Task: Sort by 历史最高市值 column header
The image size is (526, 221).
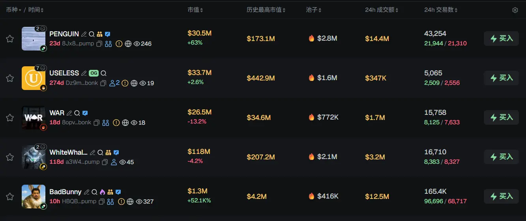Action: pos(266,10)
